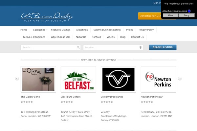Click 'We need your permission' text

pyautogui.click(x=179, y=4)
